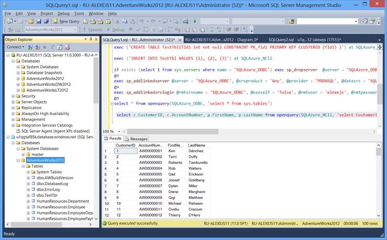Collapse the RU-ALEXEJS11 server node

pyautogui.click(x=8, y=55)
